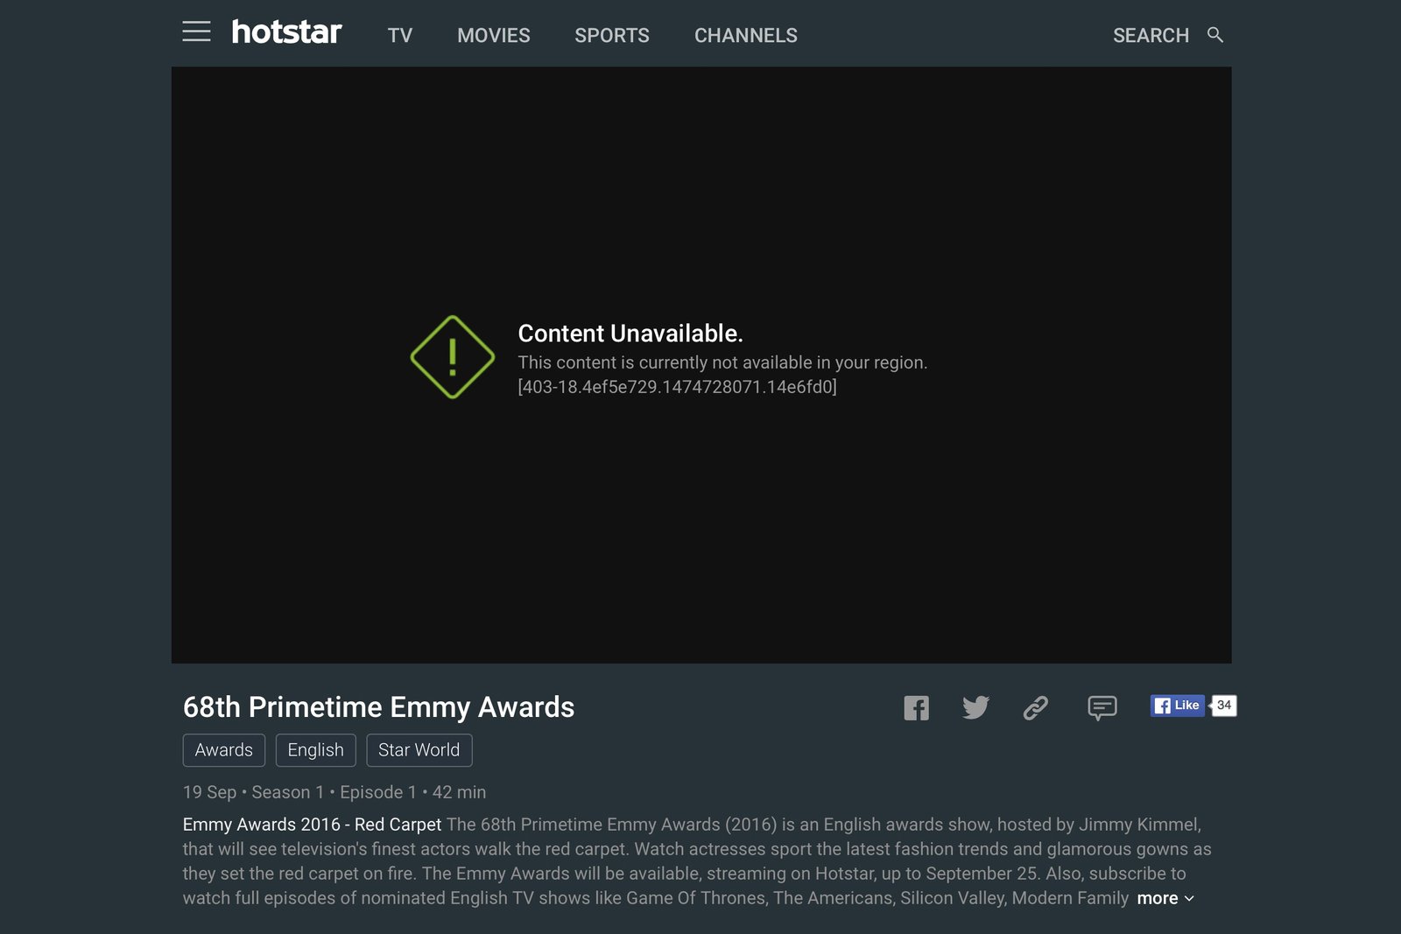Copy link using chain icon

tap(1036, 707)
